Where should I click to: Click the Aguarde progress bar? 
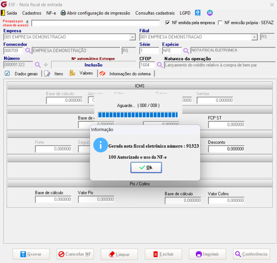coord(138,115)
